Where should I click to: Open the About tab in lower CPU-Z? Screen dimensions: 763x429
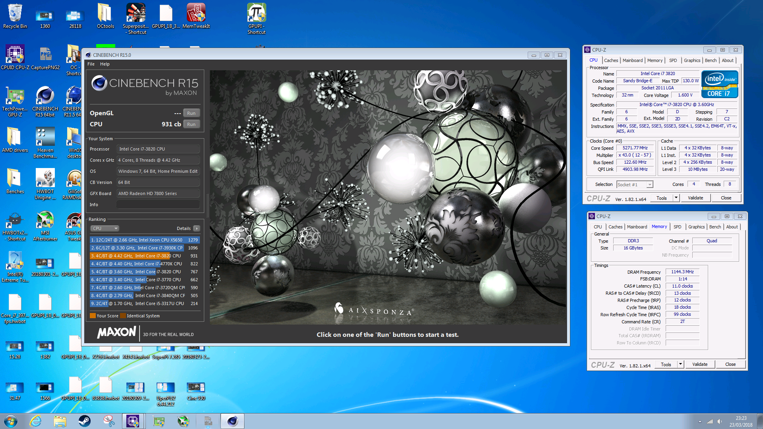click(x=732, y=227)
